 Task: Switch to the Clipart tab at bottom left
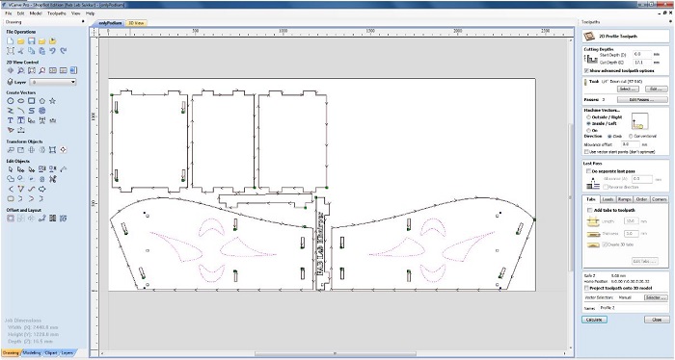point(51,352)
